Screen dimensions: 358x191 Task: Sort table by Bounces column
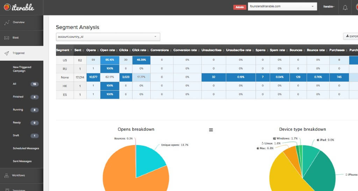tap(298, 50)
